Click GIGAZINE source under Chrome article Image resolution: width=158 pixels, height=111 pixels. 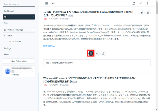click(x=54, y=85)
